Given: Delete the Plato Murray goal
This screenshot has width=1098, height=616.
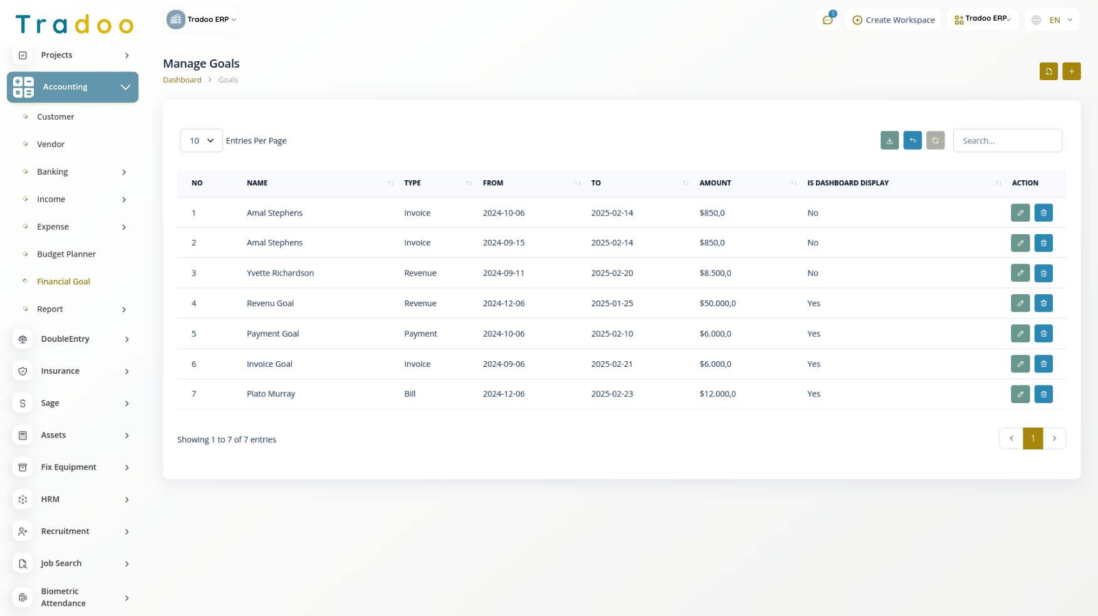Looking at the screenshot, I should [1044, 394].
